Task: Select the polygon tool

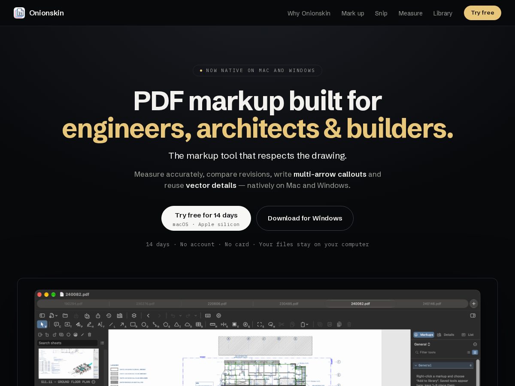Action: pyautogui.click(x=167, y=325)
